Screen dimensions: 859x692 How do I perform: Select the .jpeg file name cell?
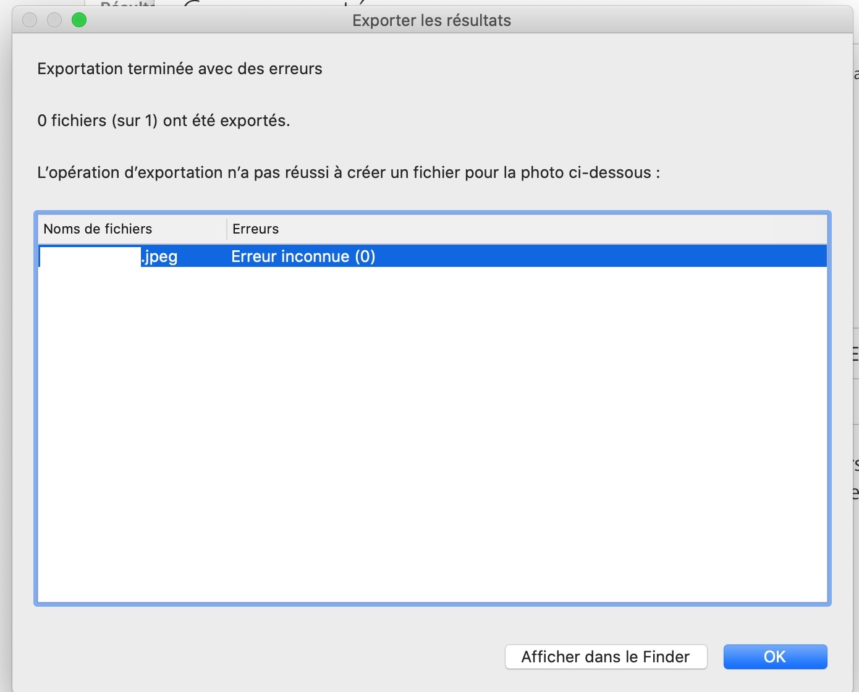click(159, 256)
